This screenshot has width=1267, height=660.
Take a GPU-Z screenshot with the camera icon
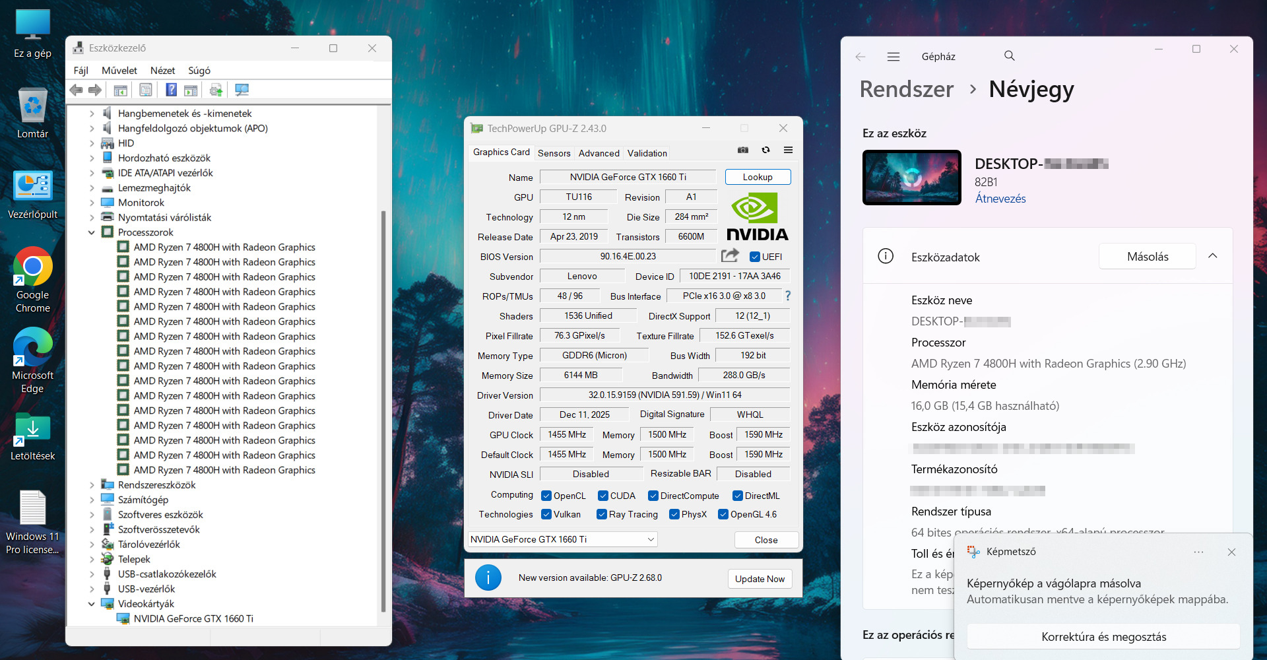pos(743,150)
